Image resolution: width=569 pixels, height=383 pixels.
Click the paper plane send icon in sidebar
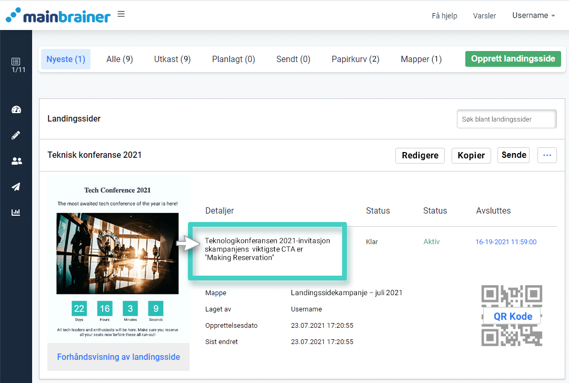(16, 187)
